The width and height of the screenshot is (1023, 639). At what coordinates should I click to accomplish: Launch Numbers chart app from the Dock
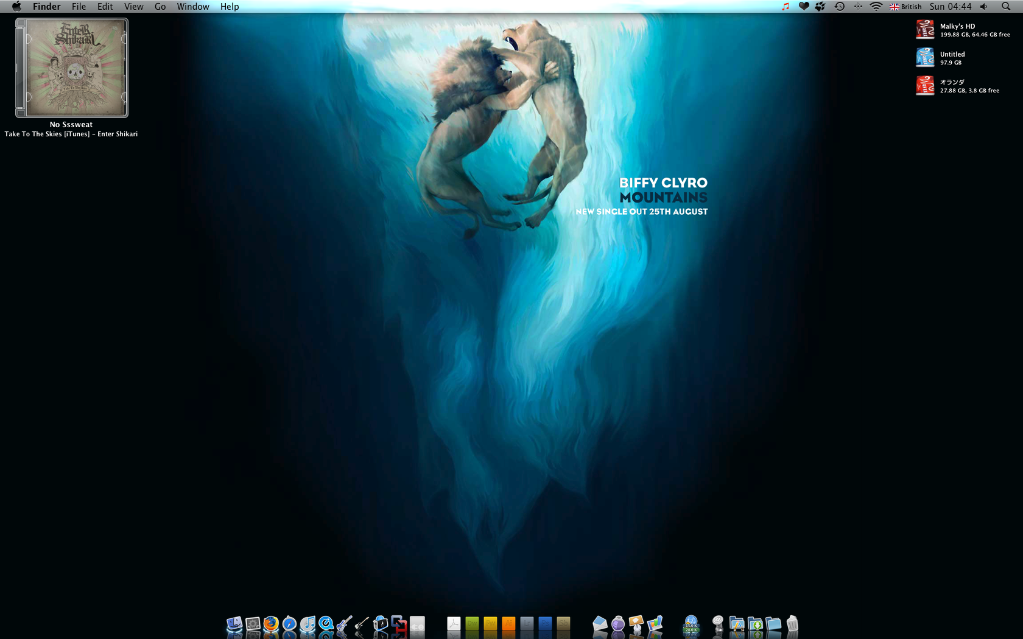655,624
